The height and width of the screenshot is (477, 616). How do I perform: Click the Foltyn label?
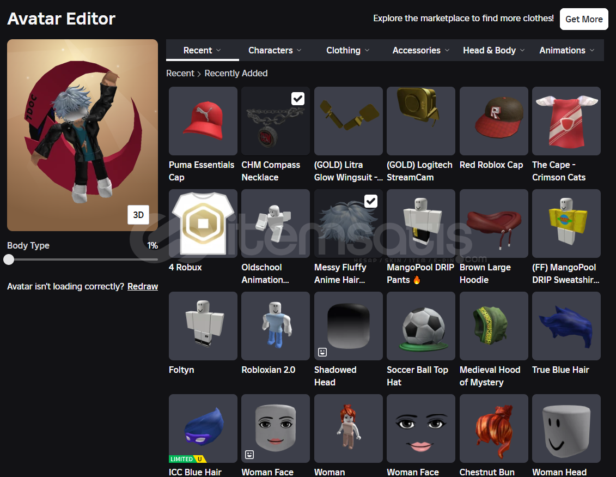click(x=181, y=370)
